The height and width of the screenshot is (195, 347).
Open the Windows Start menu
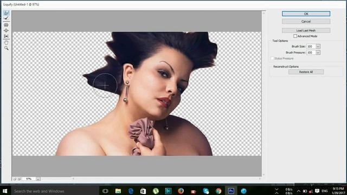pos(5,191)
